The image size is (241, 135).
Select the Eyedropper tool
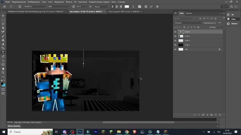(x=3, y=32)
